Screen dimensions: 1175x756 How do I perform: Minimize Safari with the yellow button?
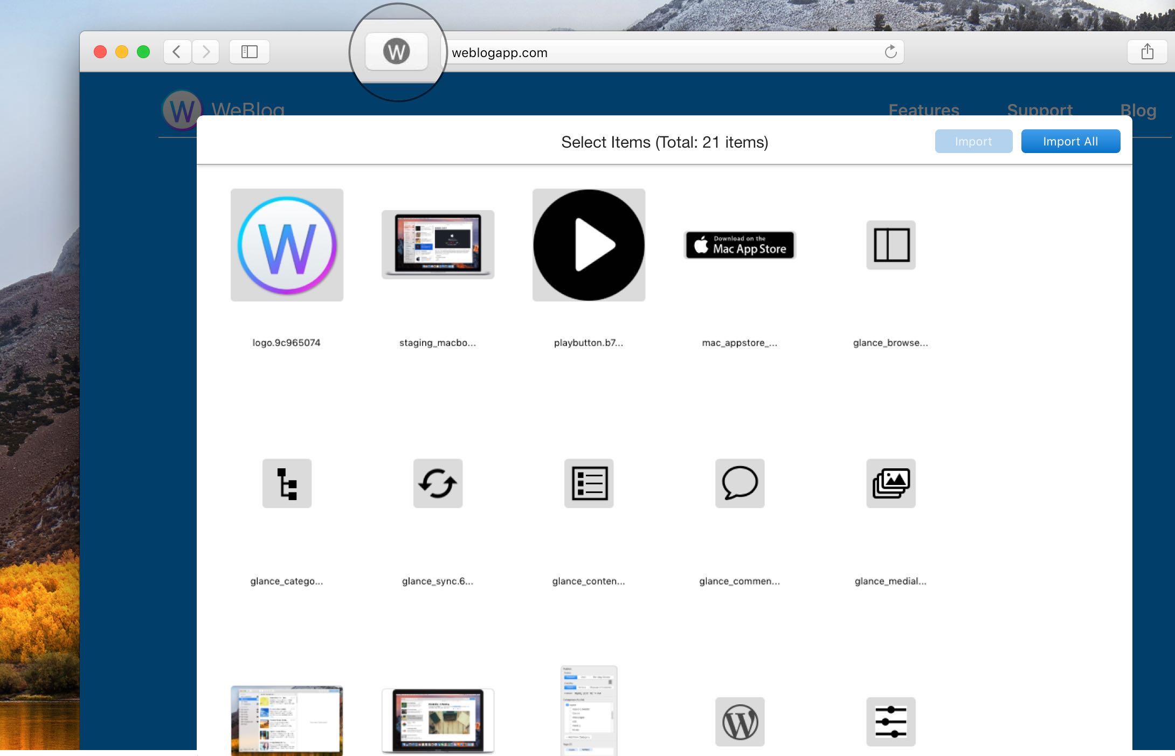coord(122,52)
